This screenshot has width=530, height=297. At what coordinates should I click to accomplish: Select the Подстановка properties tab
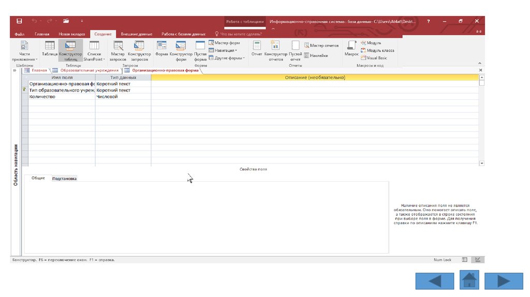click(x=64, y=179)
